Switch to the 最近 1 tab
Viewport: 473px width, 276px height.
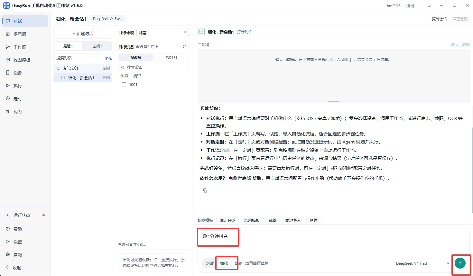[x=68, y=46]
